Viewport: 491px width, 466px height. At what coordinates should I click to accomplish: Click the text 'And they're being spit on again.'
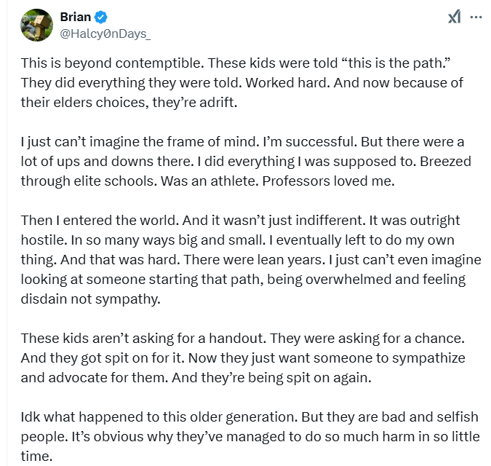[x=271, y=378]
